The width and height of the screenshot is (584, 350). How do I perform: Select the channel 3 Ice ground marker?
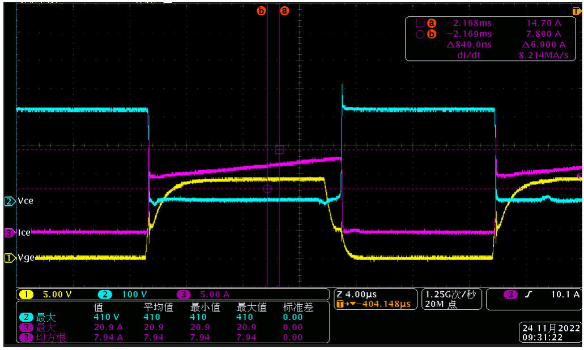click(9, 233)
